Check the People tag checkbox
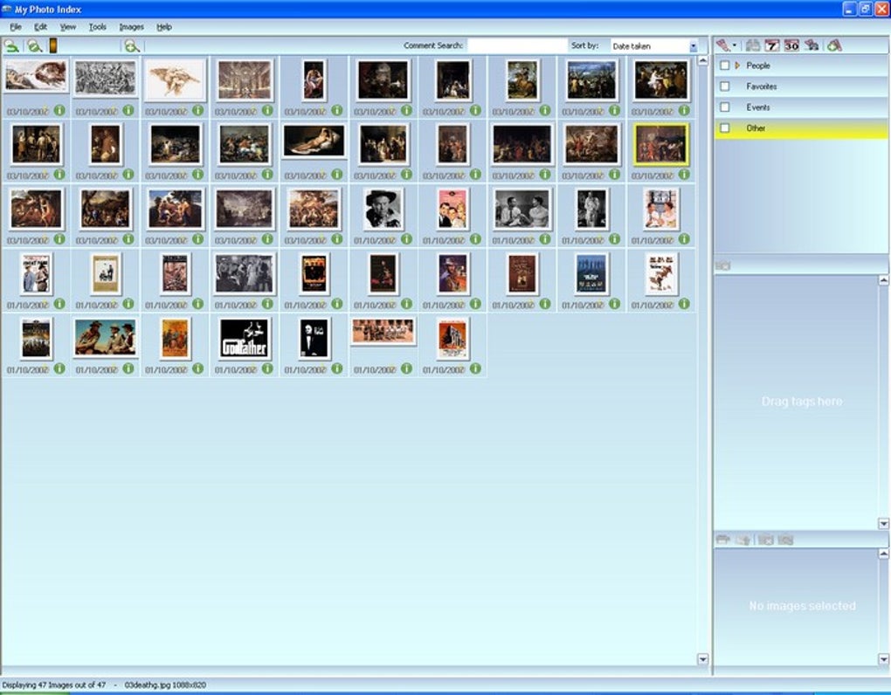The image size is (891, 695). click(x=723, y=65)
